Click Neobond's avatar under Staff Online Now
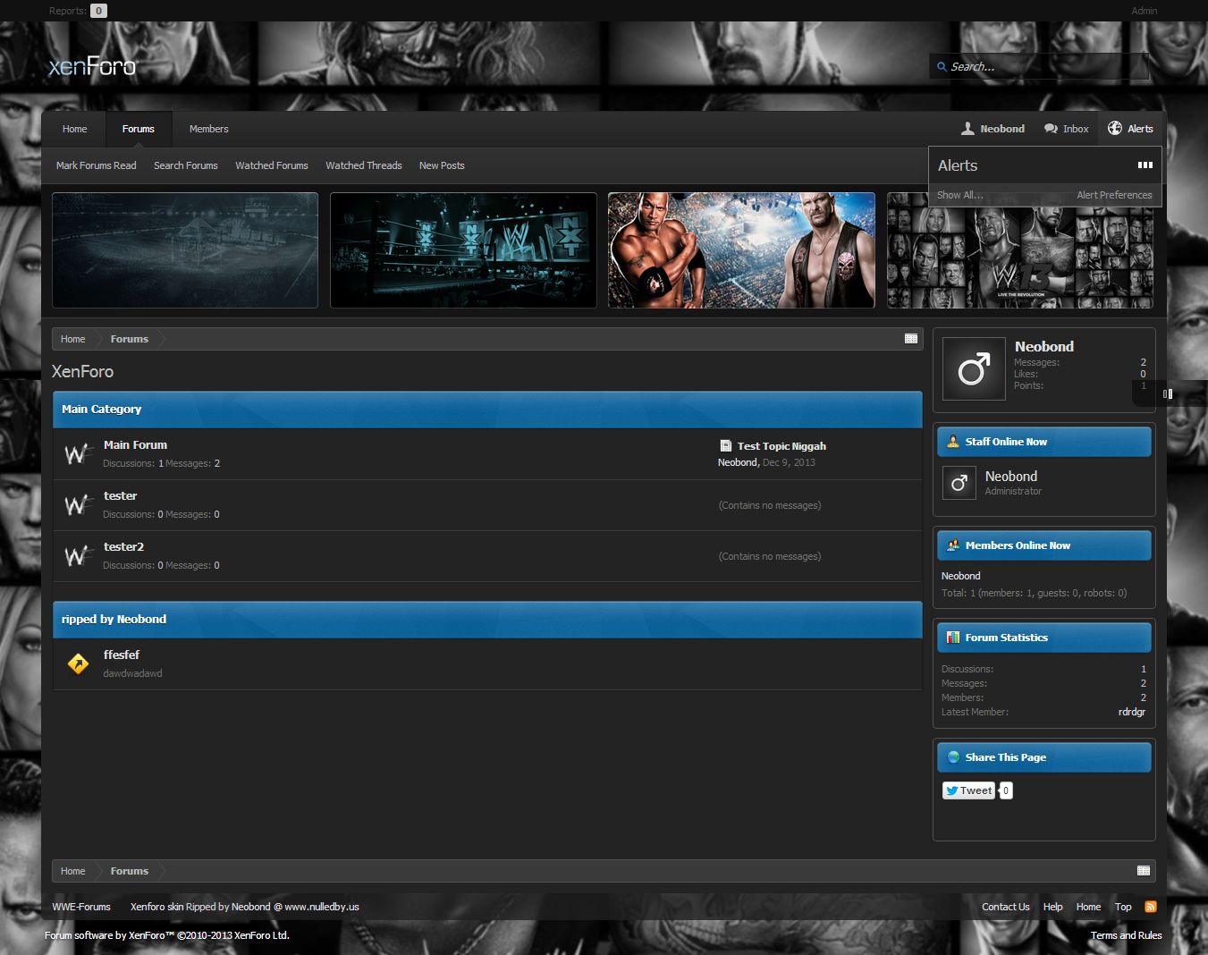 pos(959,483)
